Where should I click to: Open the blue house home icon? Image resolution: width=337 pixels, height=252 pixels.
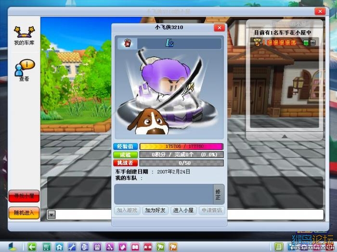[x=59, y=247]
